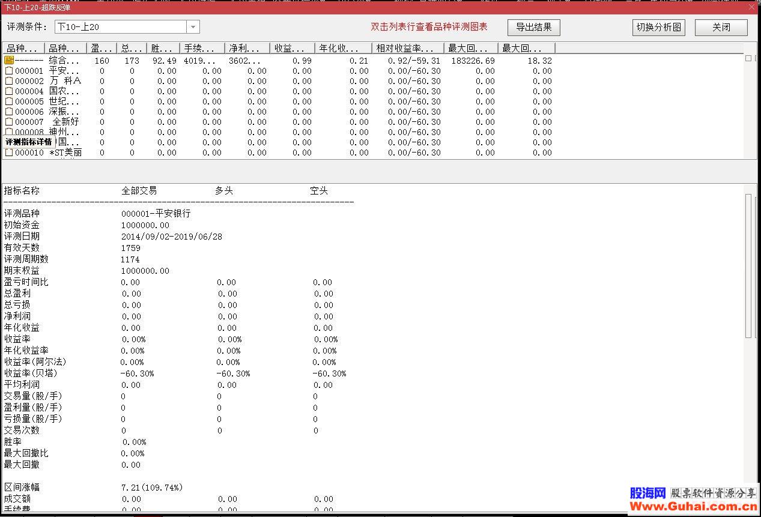Image resolution: width=761 pixels, height=517 pixels.
Task: Click the detail panel vertical scrollbar thumb
Action: tap(748, 266)
